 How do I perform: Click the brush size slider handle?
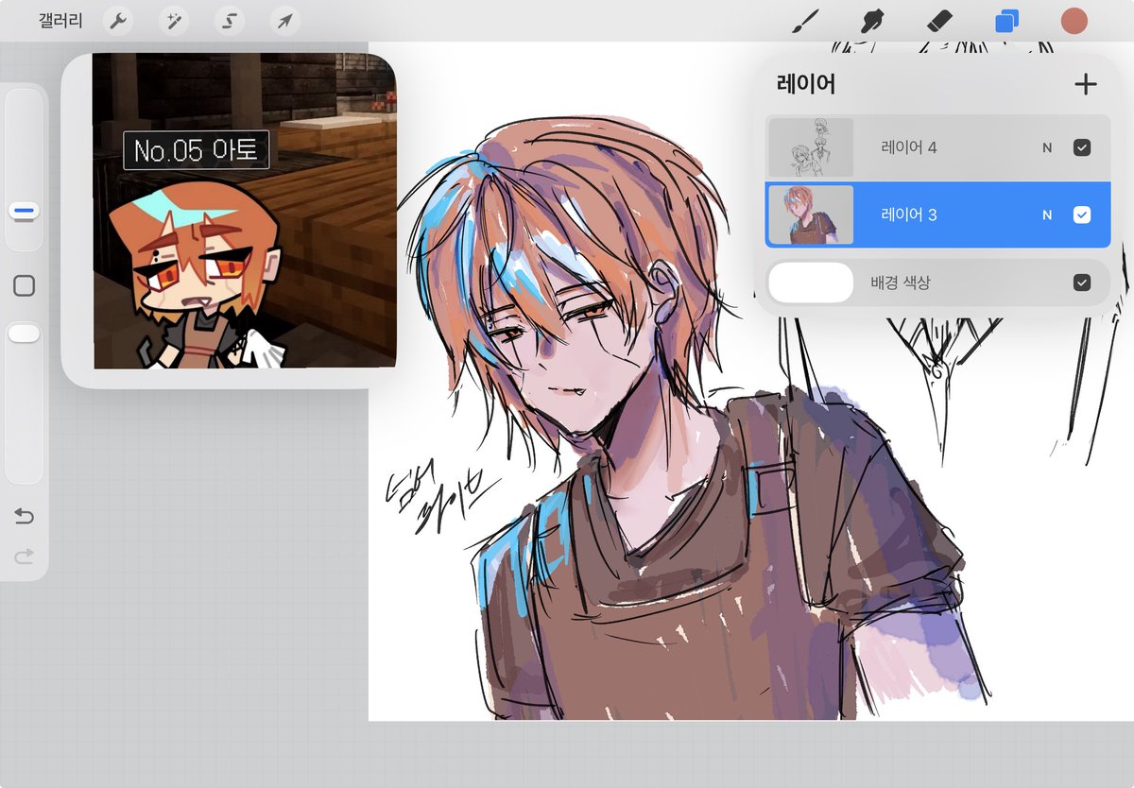click(x=25, y=211)
